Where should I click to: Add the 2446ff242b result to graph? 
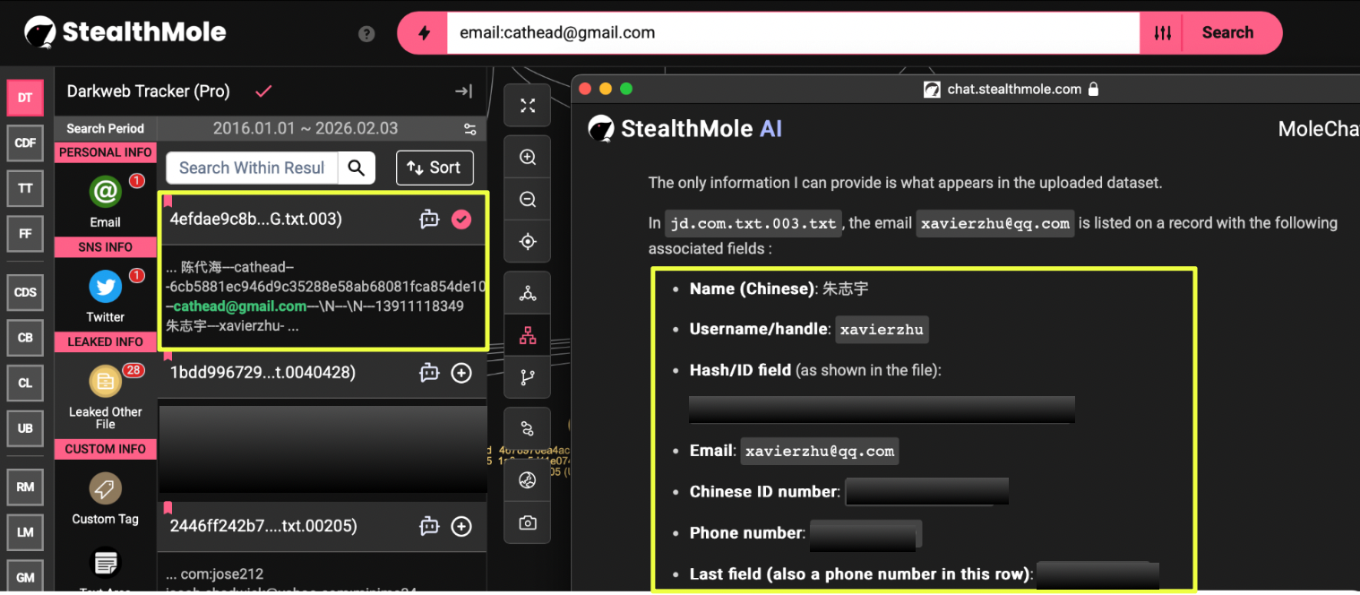461,526
